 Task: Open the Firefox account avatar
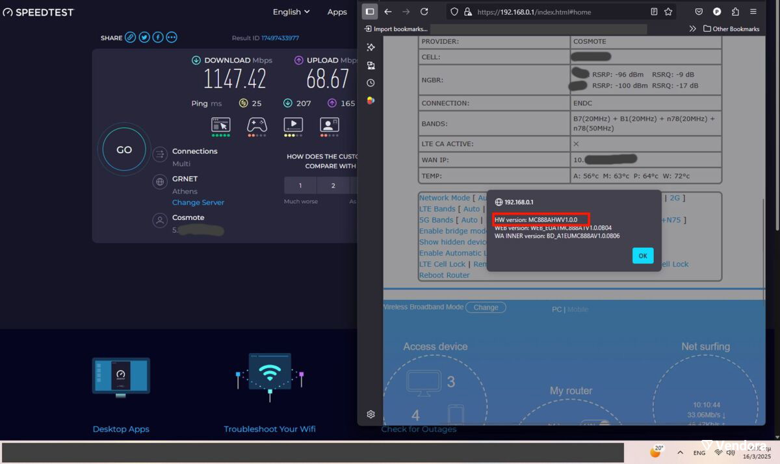(x=717, y=12)
